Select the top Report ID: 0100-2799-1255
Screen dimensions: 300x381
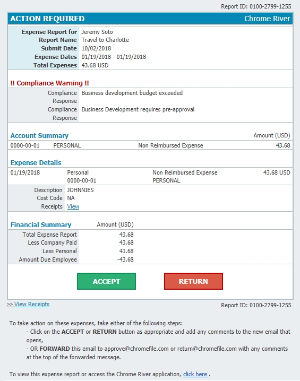tap(256, 6)
